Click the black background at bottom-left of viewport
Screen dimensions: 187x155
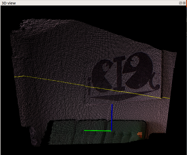(x=13, y=146)
